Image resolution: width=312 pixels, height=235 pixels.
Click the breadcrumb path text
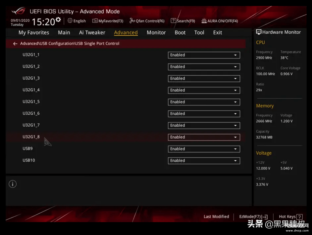70,44
